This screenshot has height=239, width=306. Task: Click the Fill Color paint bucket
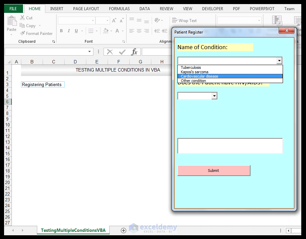(x=106, y=31)
